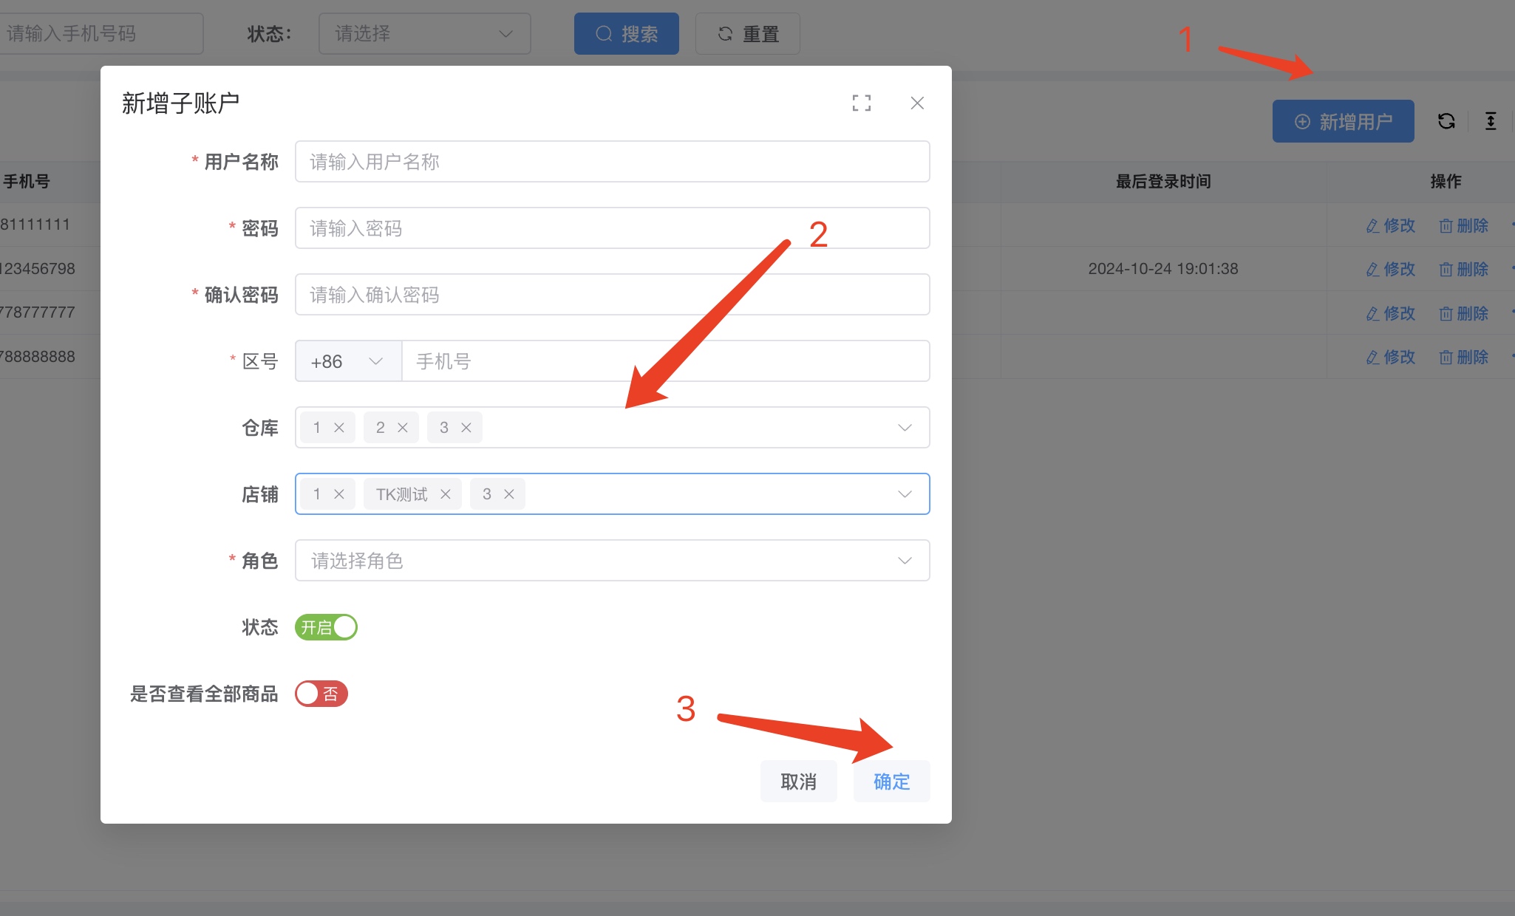The image size is (1515, 916).
Task: Close the 新增子账户 dialog
Action: tap(917, 103)
